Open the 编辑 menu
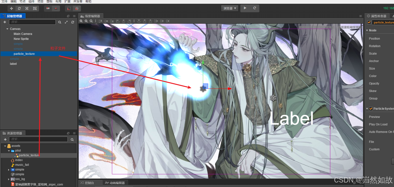The image size is (394, 187). click(13, 1)
